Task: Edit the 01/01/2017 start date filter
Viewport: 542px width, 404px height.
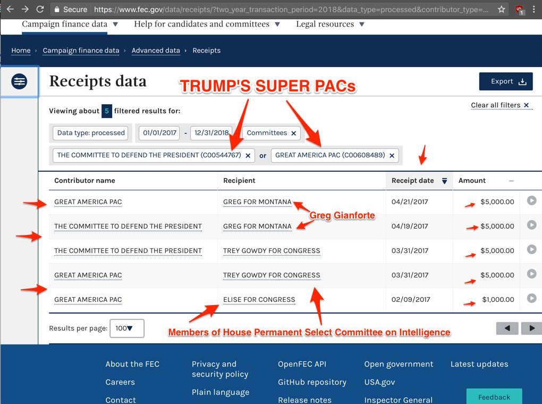Action: (x=159, y=133)
